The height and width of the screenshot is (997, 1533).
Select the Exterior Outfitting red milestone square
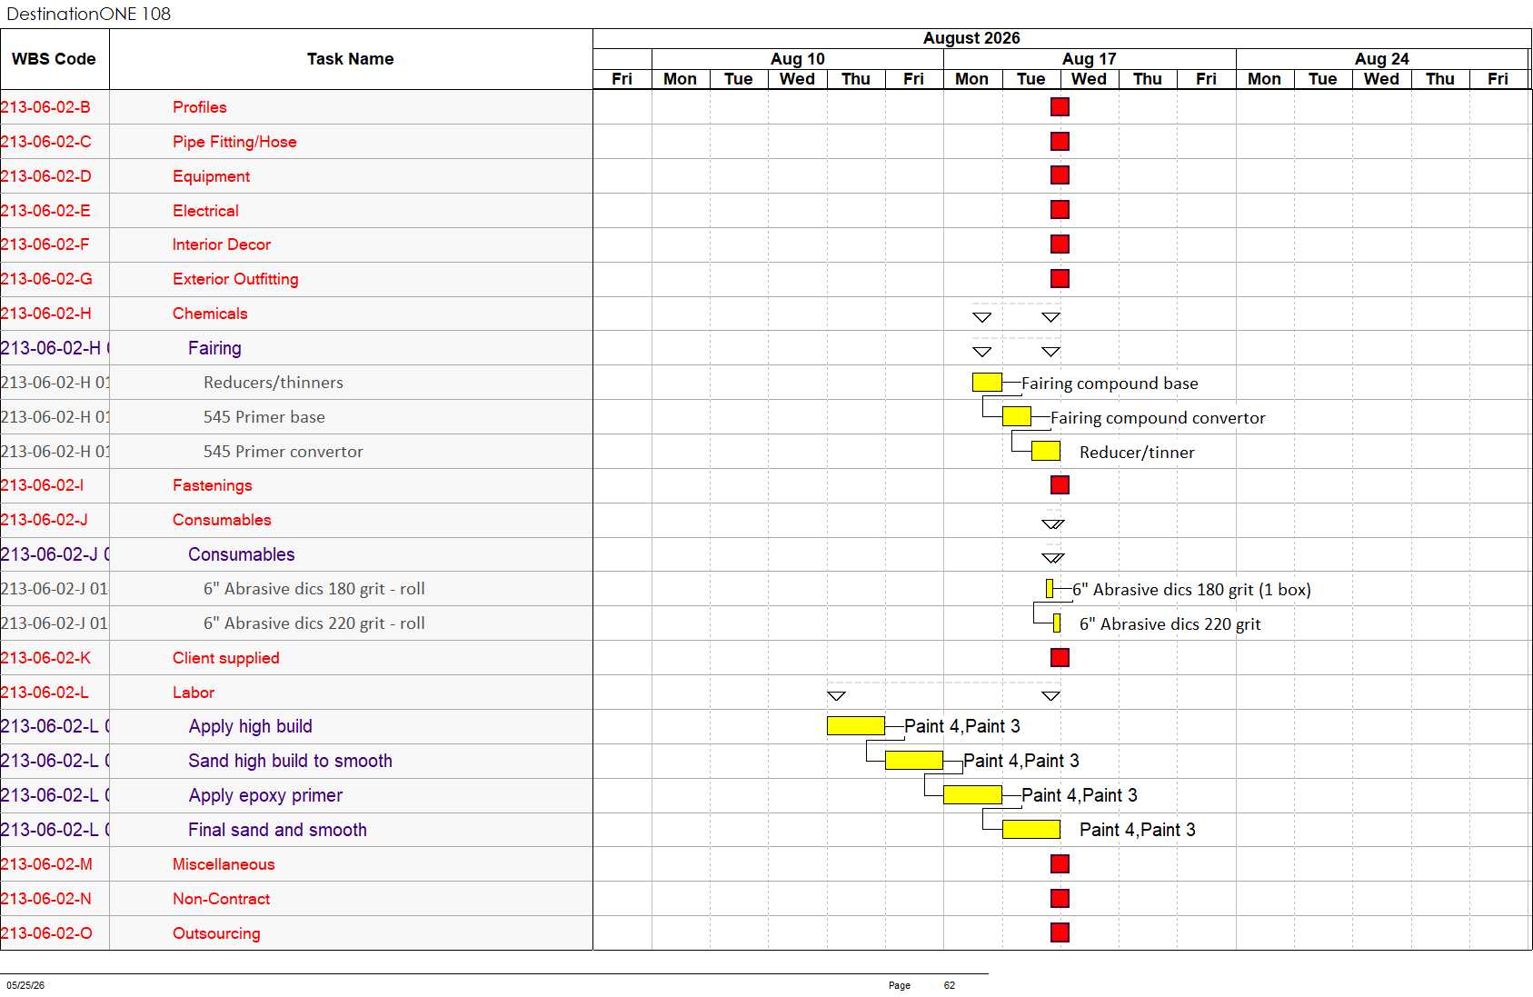point(1060,278)
